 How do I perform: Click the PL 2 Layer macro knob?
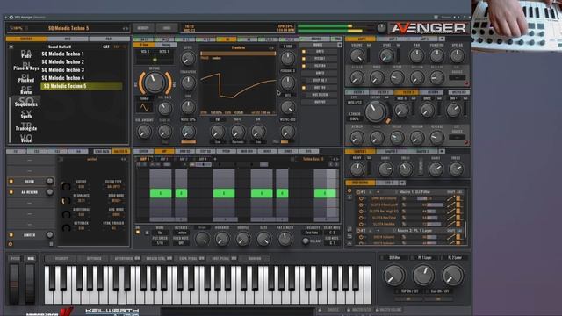coord(453,275)
